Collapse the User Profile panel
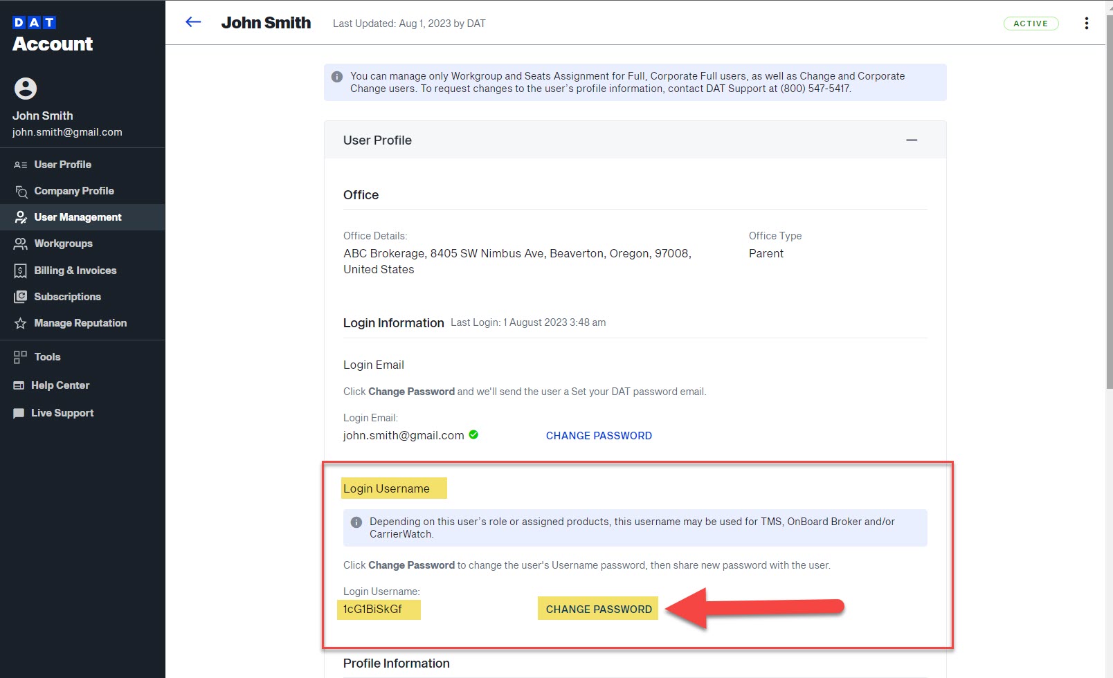The image size is (1113, 678). [912, 140]
